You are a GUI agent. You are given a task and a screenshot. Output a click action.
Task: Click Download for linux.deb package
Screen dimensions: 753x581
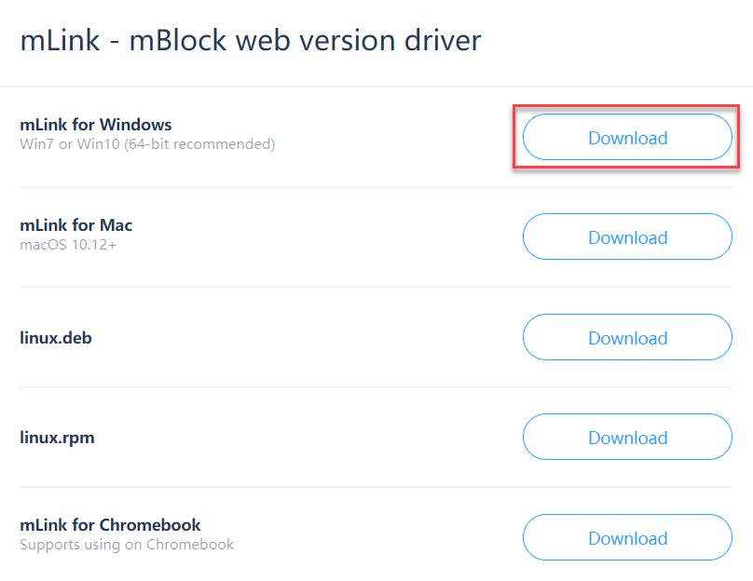pyautogui.click(x=627, y=338)
